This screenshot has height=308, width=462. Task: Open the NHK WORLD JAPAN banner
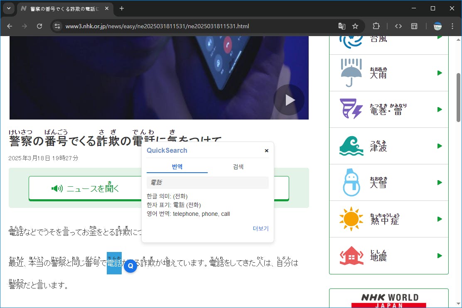tap(389, 299)
